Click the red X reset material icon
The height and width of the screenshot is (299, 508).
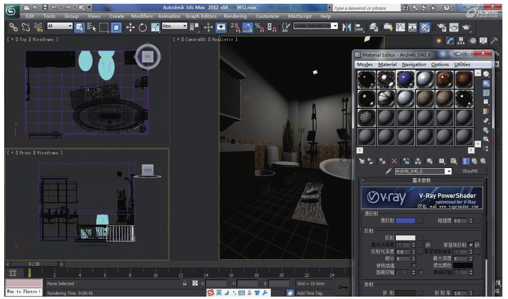[x=394, y=161]
